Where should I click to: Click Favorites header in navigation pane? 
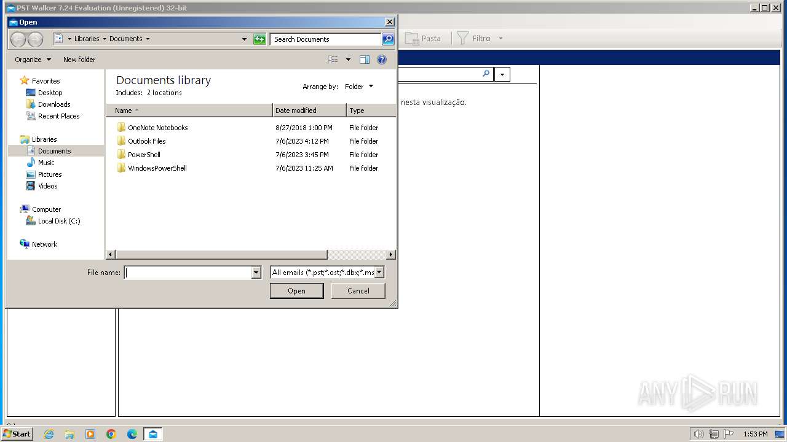[x=45, y=81]
